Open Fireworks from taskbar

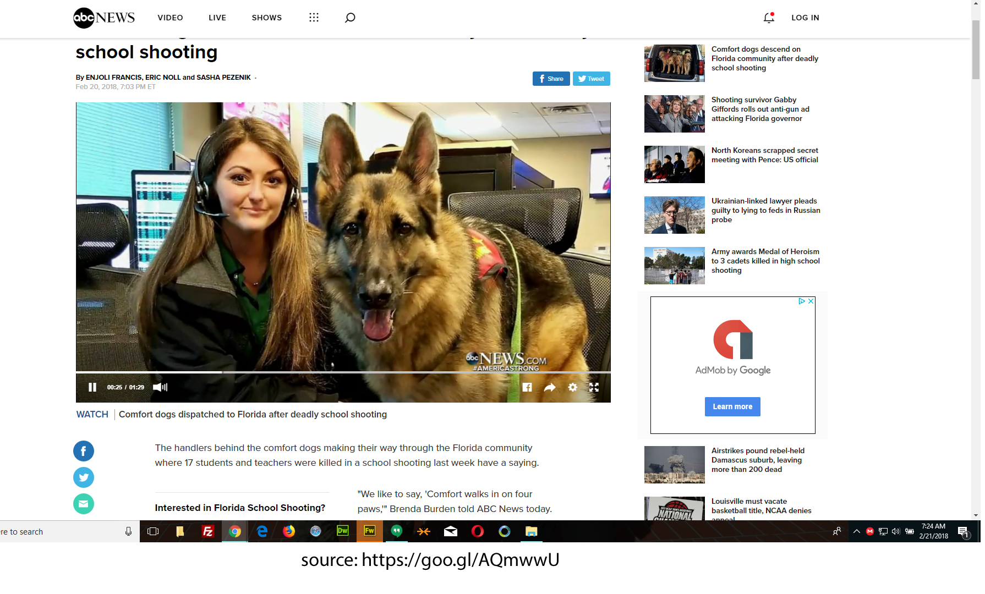pyautogui.click(x=369, y=531)
